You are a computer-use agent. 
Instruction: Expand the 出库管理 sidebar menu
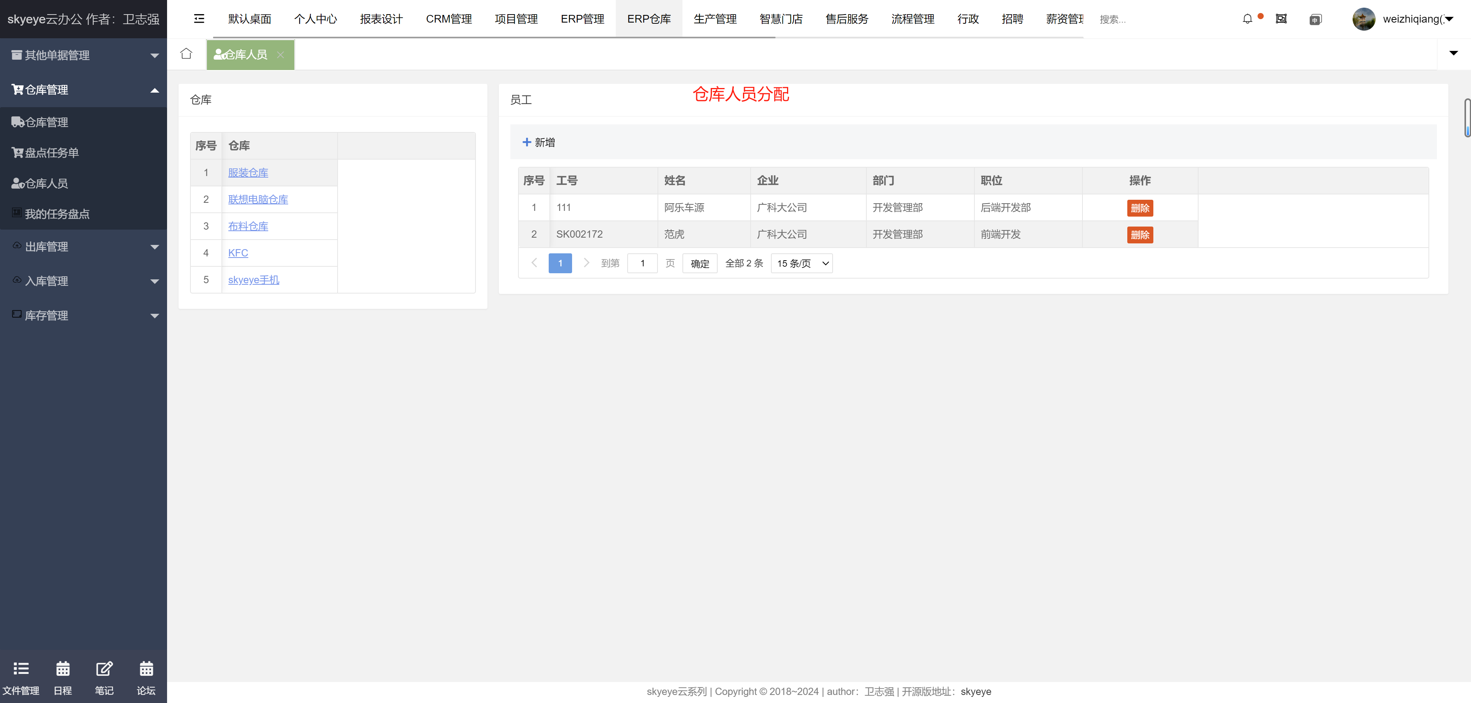coord(84,247)
